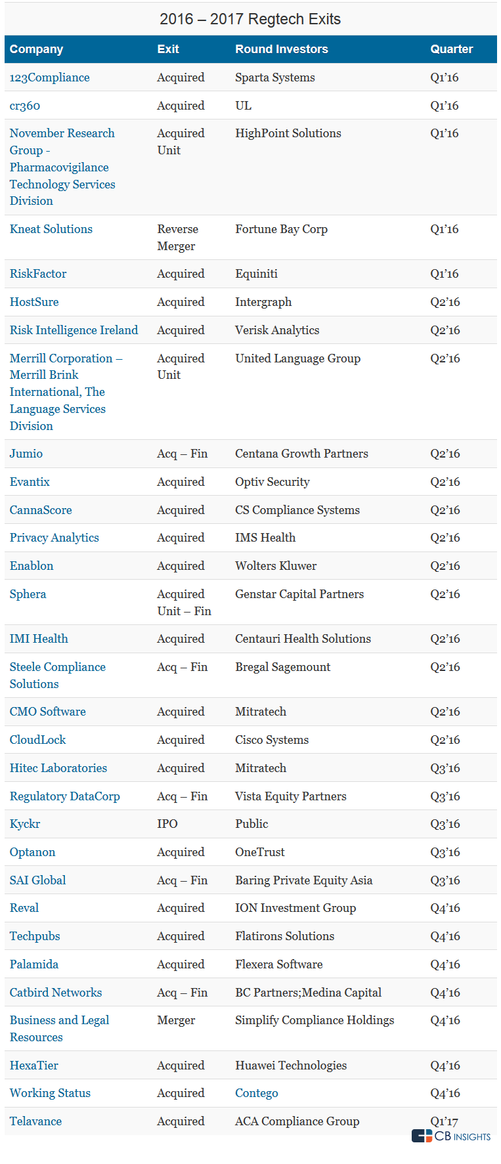
Task: Select the Kneat Solutions link
Action: (x=51, y=229)
